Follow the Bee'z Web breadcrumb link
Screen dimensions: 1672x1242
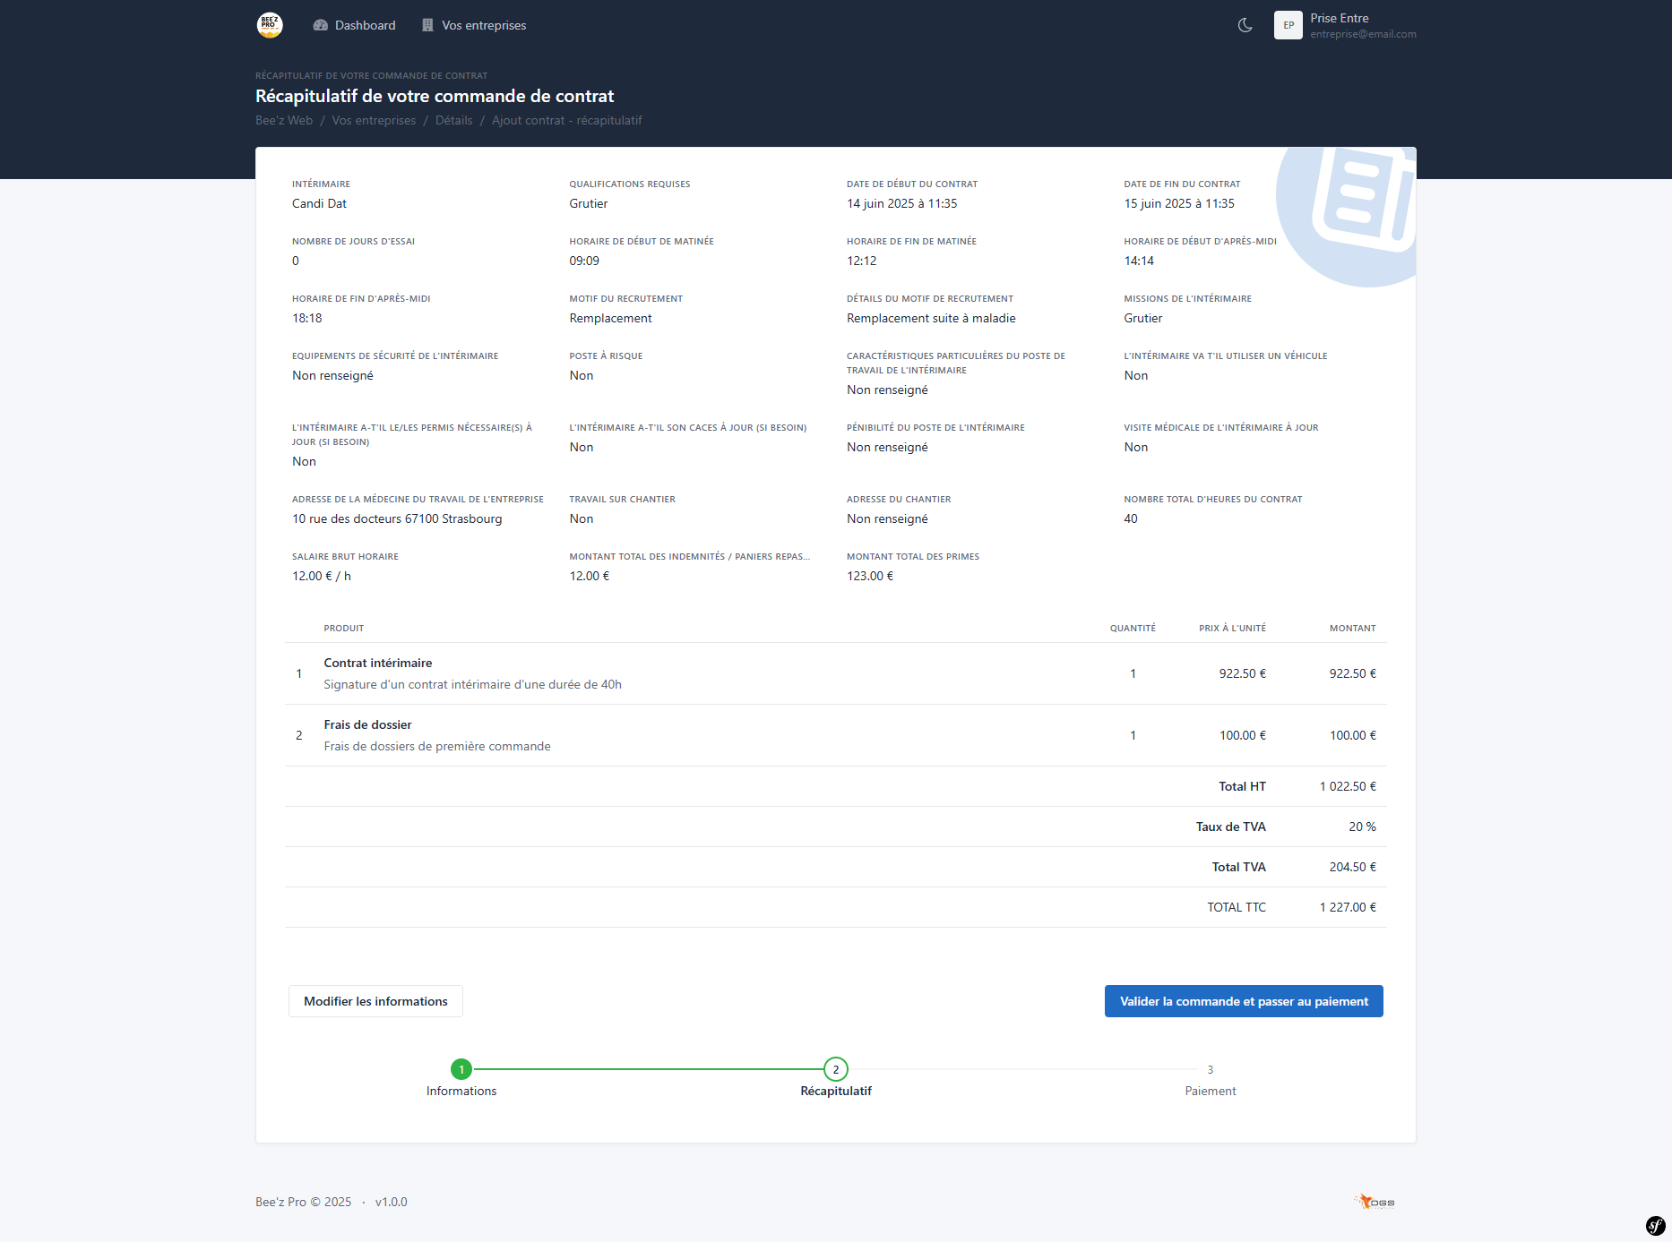point(284,120)
